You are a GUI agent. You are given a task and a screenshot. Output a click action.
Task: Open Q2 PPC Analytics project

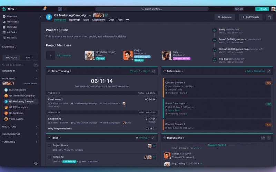coord(19,107)
